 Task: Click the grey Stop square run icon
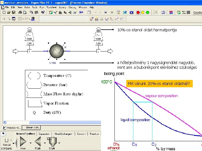pos(112,13)
